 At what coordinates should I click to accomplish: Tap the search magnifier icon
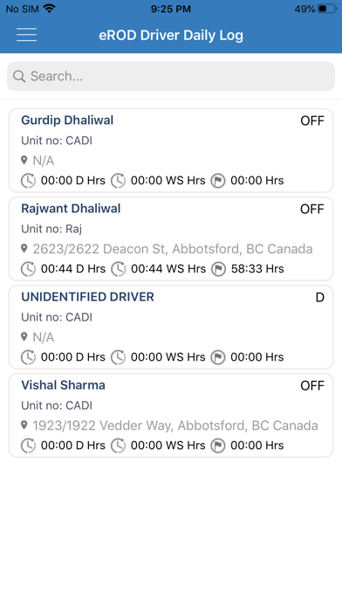19,76
